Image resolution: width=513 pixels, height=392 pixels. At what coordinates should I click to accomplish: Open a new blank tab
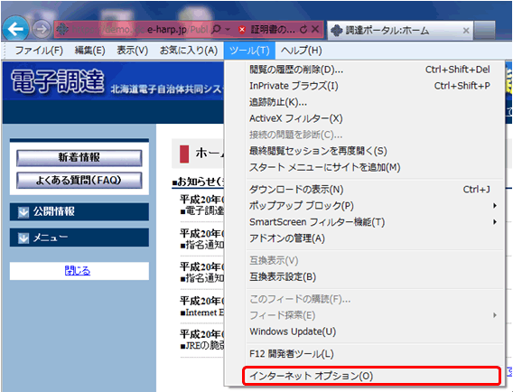coord(484,31)
